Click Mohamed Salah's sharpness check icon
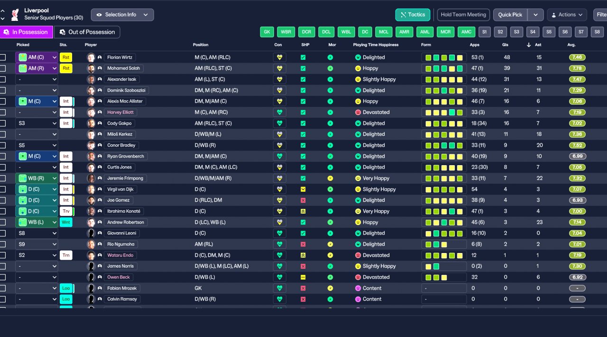The width and height of the screenshot is (607, 337). [303, 68]
